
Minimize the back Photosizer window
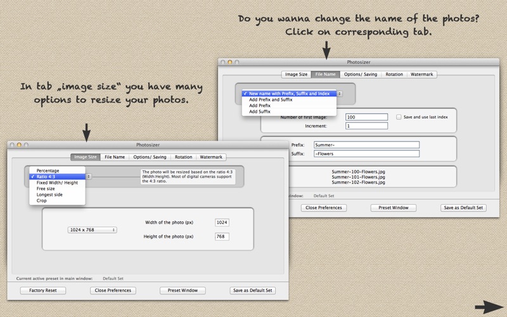[x=230, y=62]
